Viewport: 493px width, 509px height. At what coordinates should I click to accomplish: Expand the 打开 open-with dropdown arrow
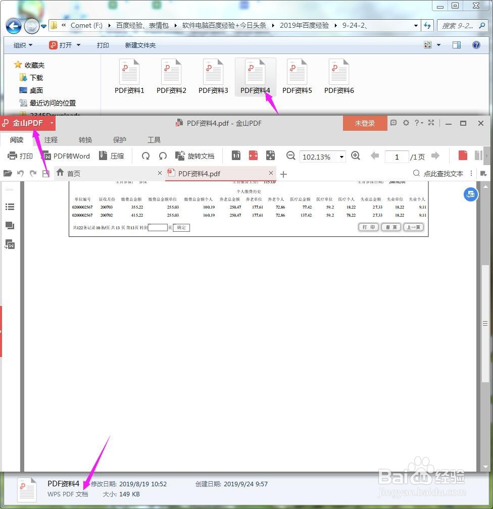pyautogui.click(x=78, y=45)
